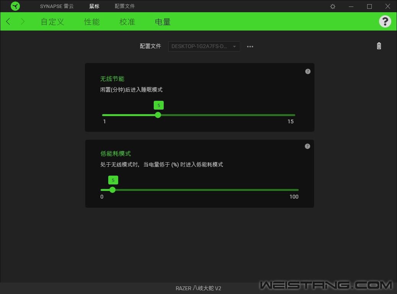Click the 配置文件 label beside dropdown
Viewport: 397px width, 294px height.
point(150,46)
